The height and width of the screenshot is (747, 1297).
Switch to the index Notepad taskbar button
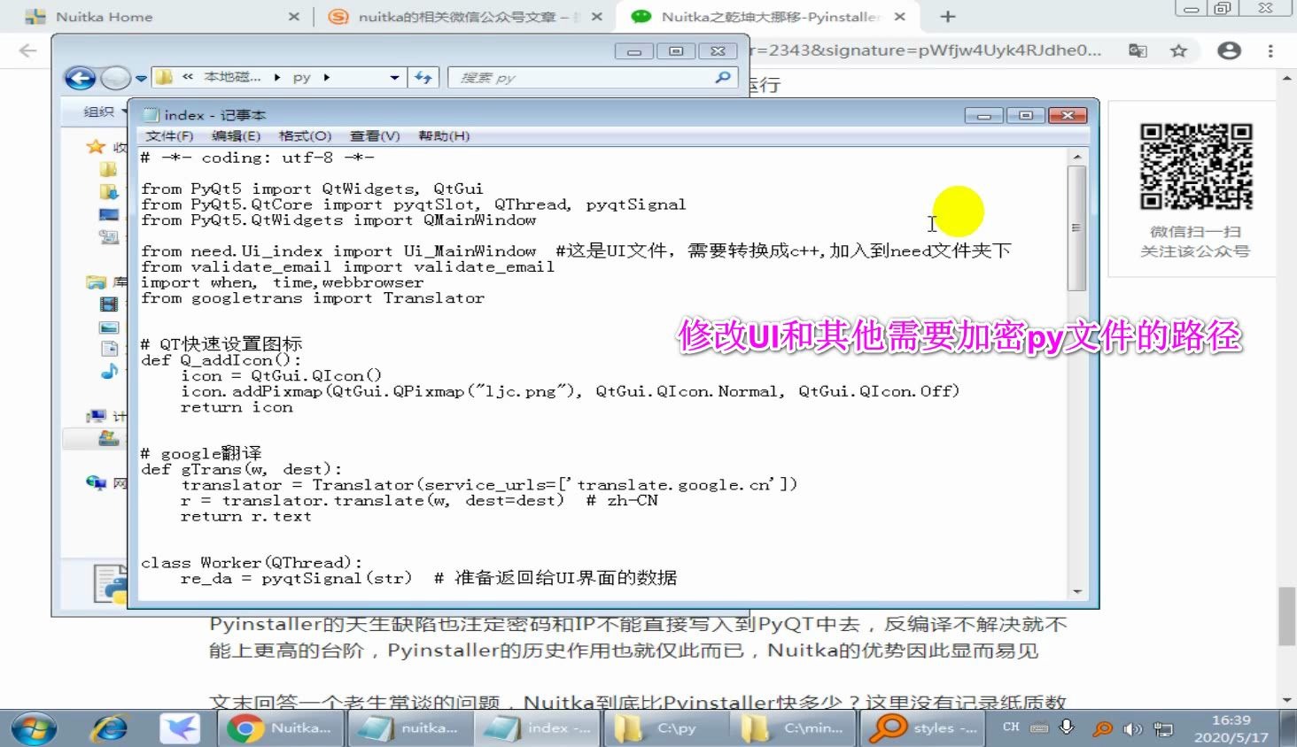point(538,728)
